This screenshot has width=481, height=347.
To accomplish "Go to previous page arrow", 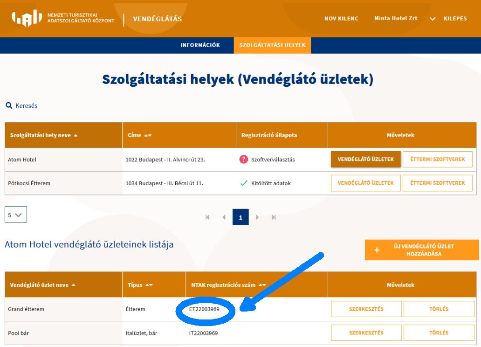I will 224,217.
